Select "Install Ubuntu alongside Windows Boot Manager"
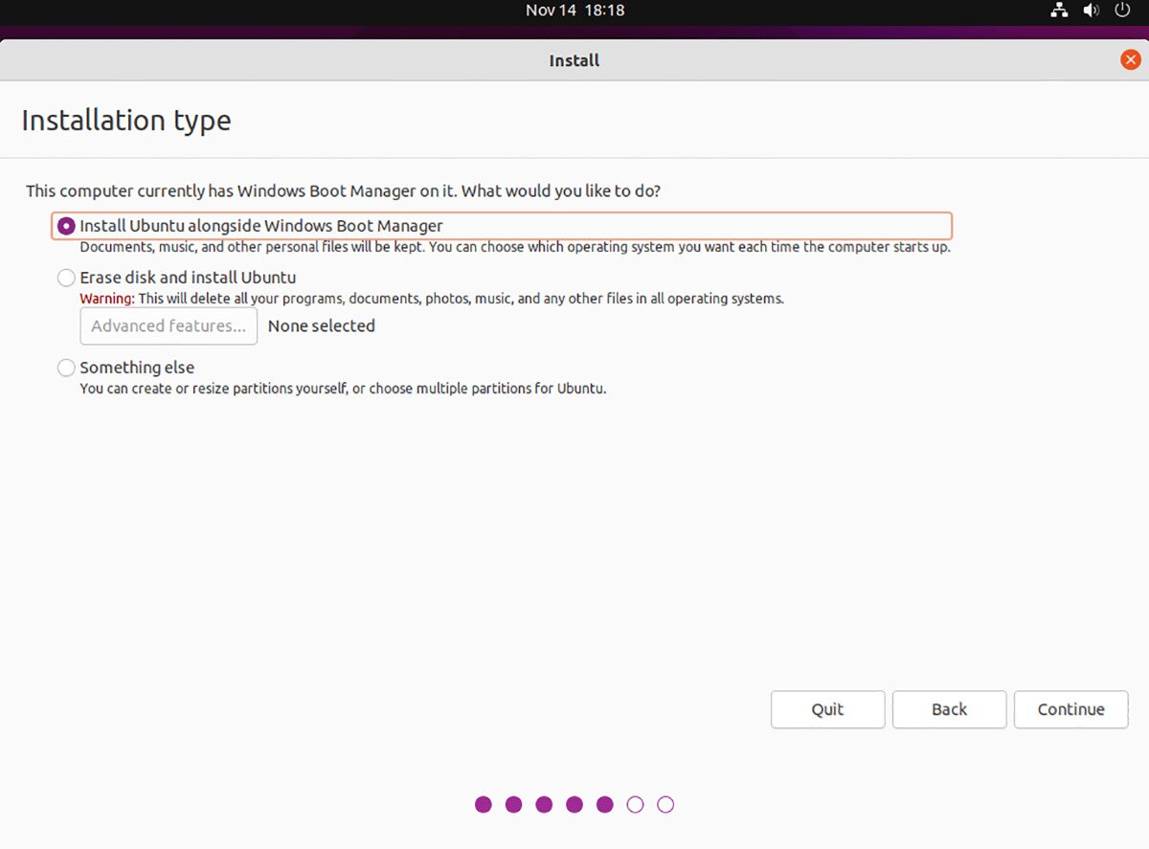1149x849 pixels. (x=65, y=226)
